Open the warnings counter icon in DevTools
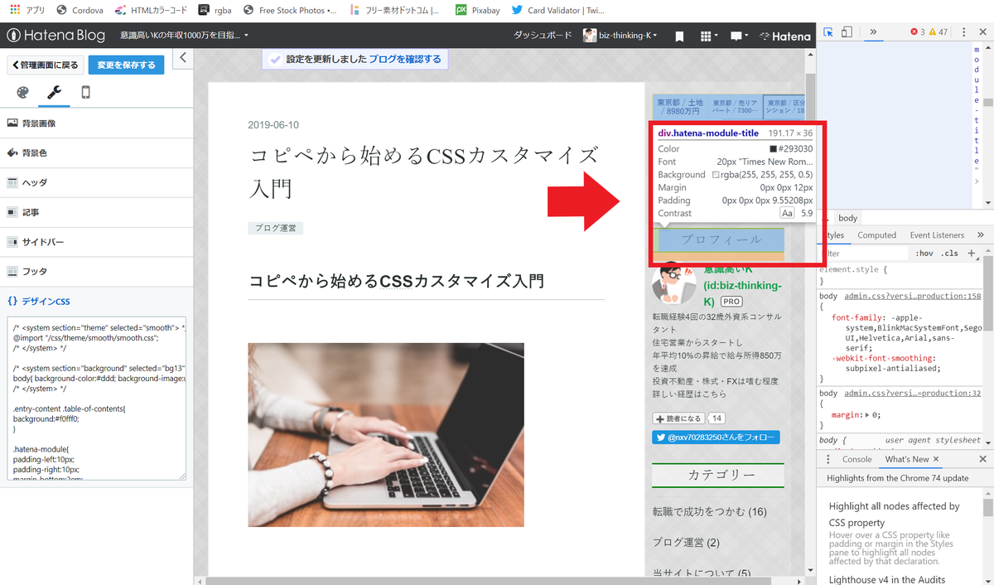 coord(934,31)
